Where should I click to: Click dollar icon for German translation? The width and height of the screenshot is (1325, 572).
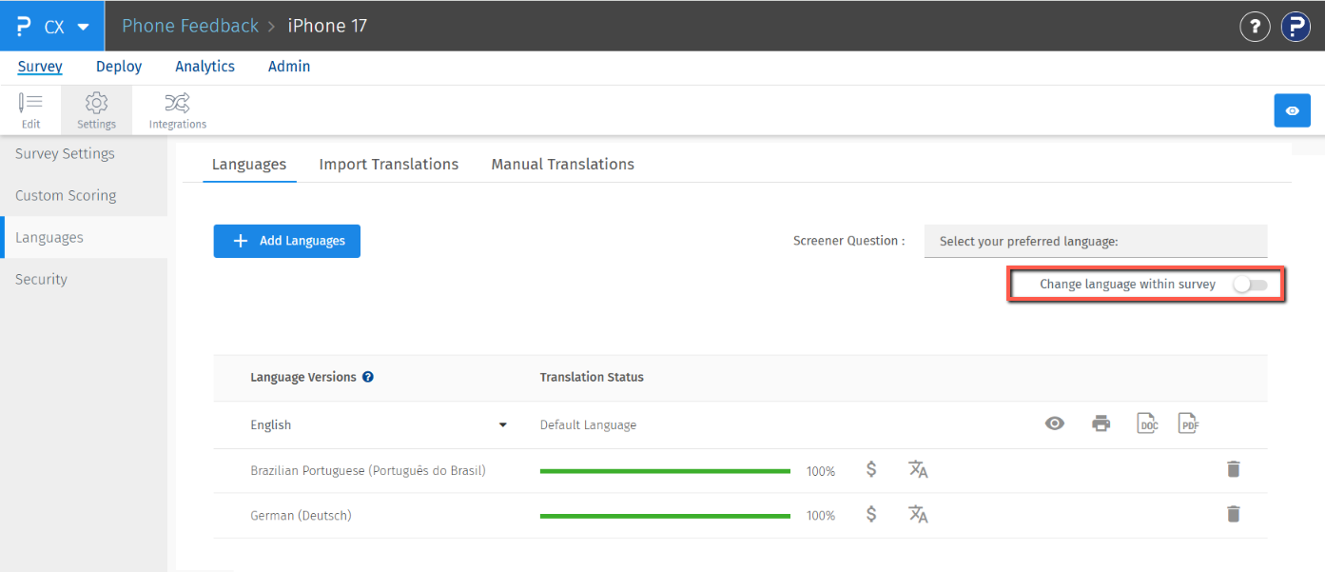(x=871, y=515)
